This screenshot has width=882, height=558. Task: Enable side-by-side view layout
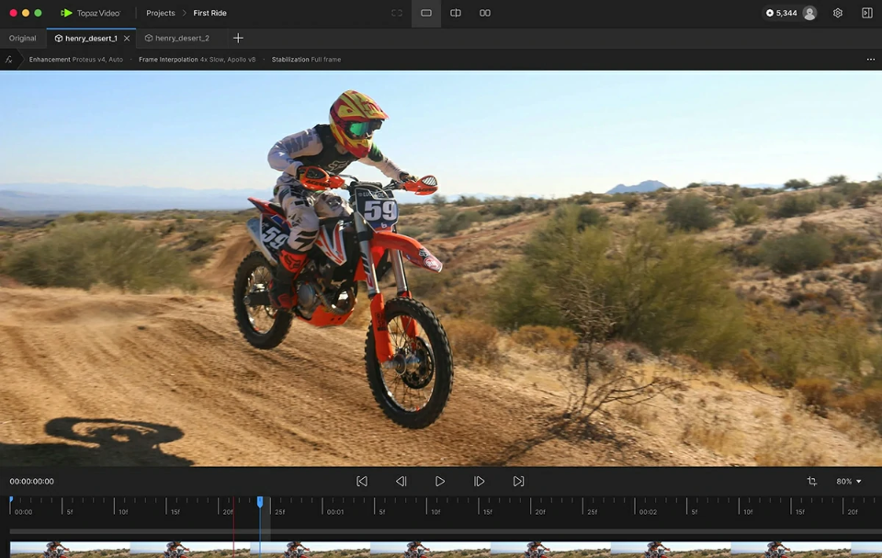(485, 14)
